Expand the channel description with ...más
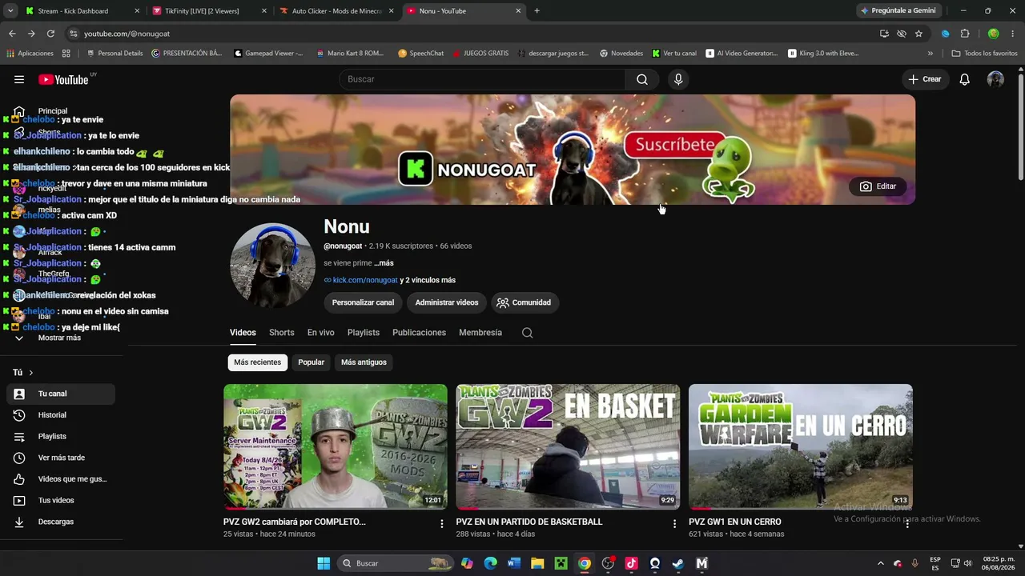 [384, 263]
